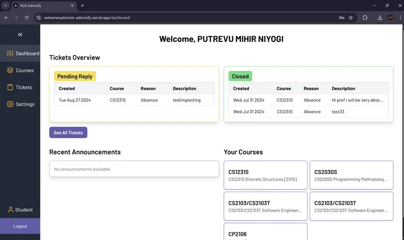Reload the page with refresh icon

pyautogui.click(x=26, y=17)
